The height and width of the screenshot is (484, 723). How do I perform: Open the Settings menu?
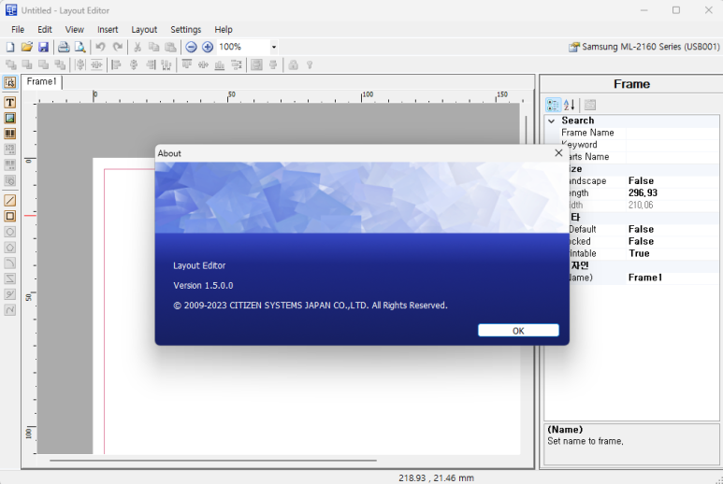(x=186, y=30)
